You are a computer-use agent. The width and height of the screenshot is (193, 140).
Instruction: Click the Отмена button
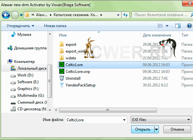[x=177, y=129]
